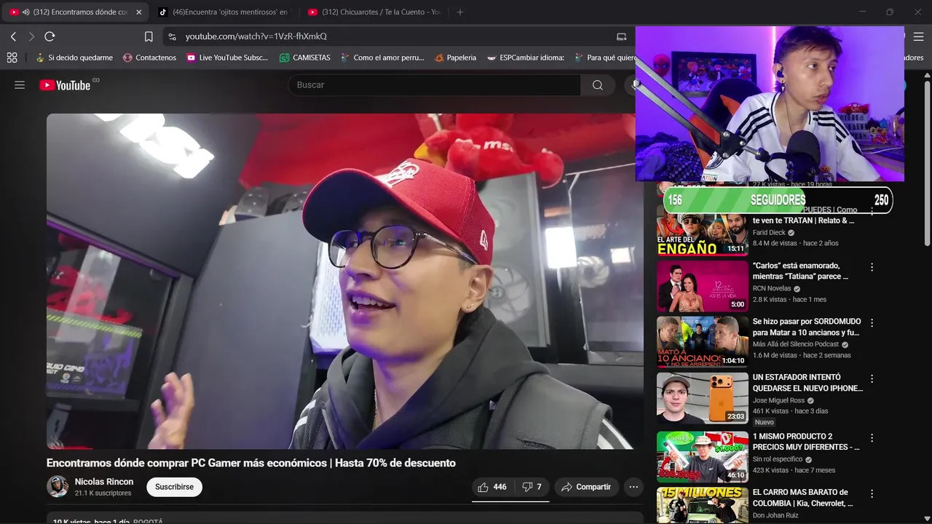Open the apps grid icon in bookmarks bar
Image resolution: width=932 pixels, height=524 pixels.
(12, 57)
